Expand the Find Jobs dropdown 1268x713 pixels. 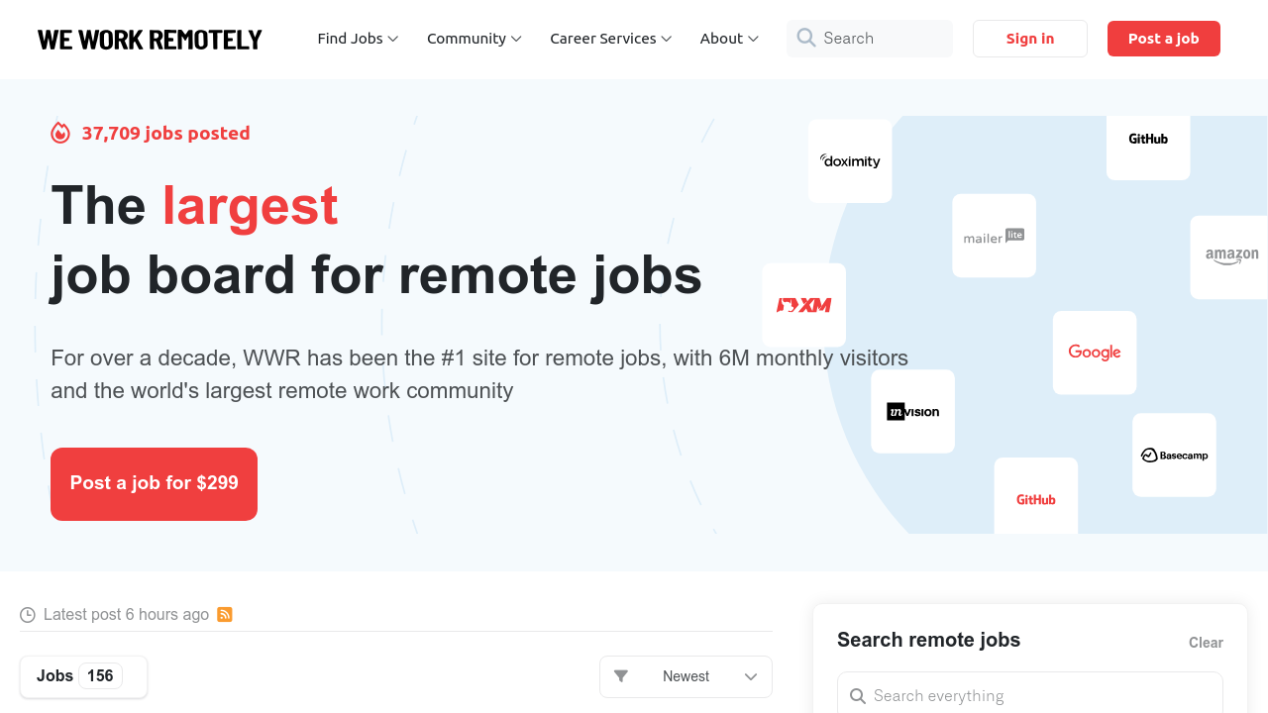coord(357,38)
